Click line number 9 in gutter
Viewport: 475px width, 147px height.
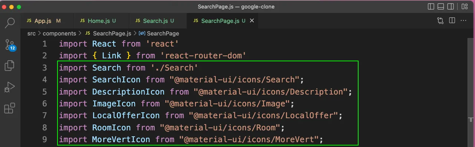[x=44, y=139]
